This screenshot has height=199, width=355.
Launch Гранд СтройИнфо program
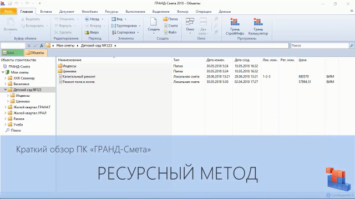point(235,27)
